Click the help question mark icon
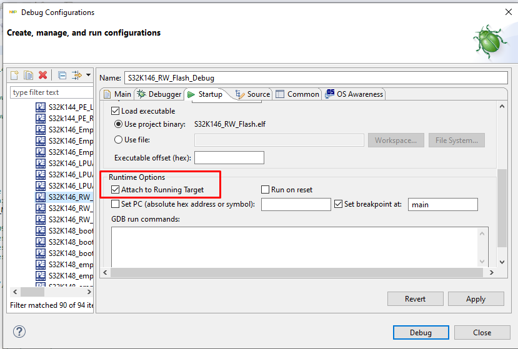518x349 pixels. (19, 332)
